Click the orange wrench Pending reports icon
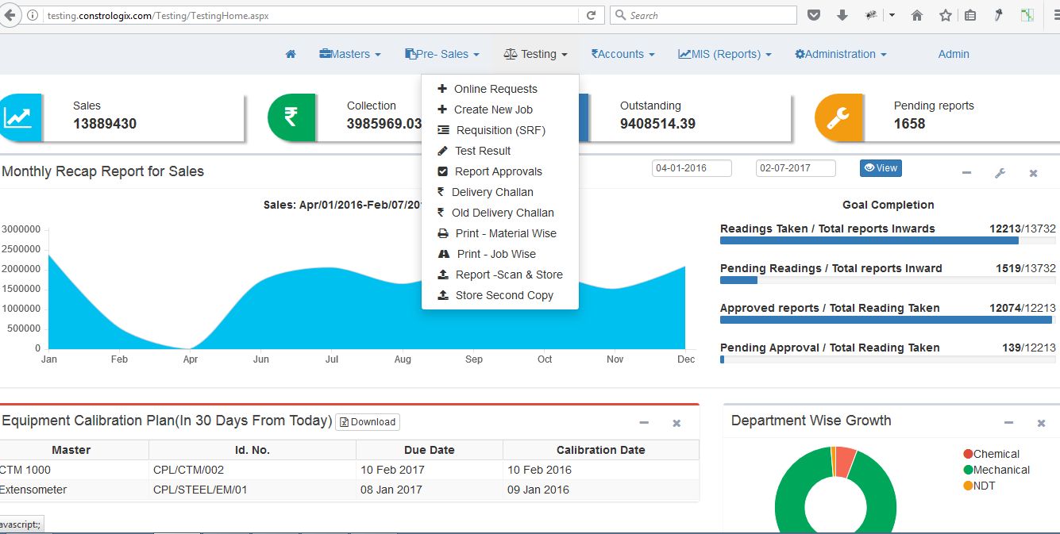The height and width of the screenshot is (534, 1060). [x=838, y=117]
